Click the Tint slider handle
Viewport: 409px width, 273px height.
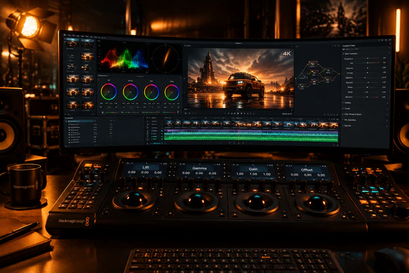368,63
